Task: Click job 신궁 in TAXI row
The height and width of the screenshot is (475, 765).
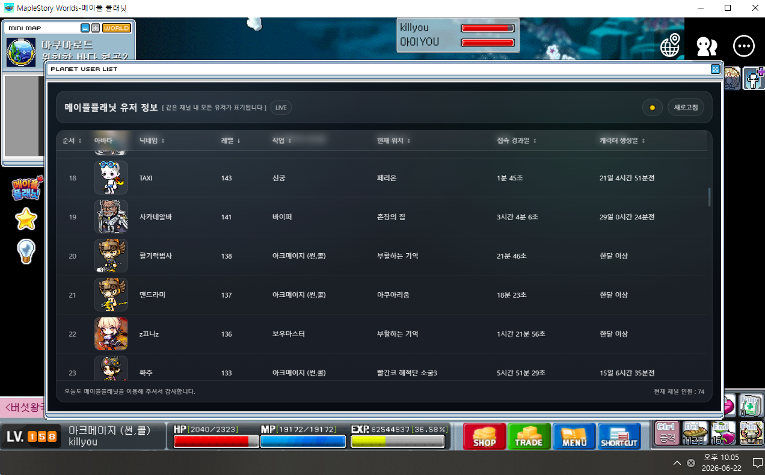Action: (279, 179)
